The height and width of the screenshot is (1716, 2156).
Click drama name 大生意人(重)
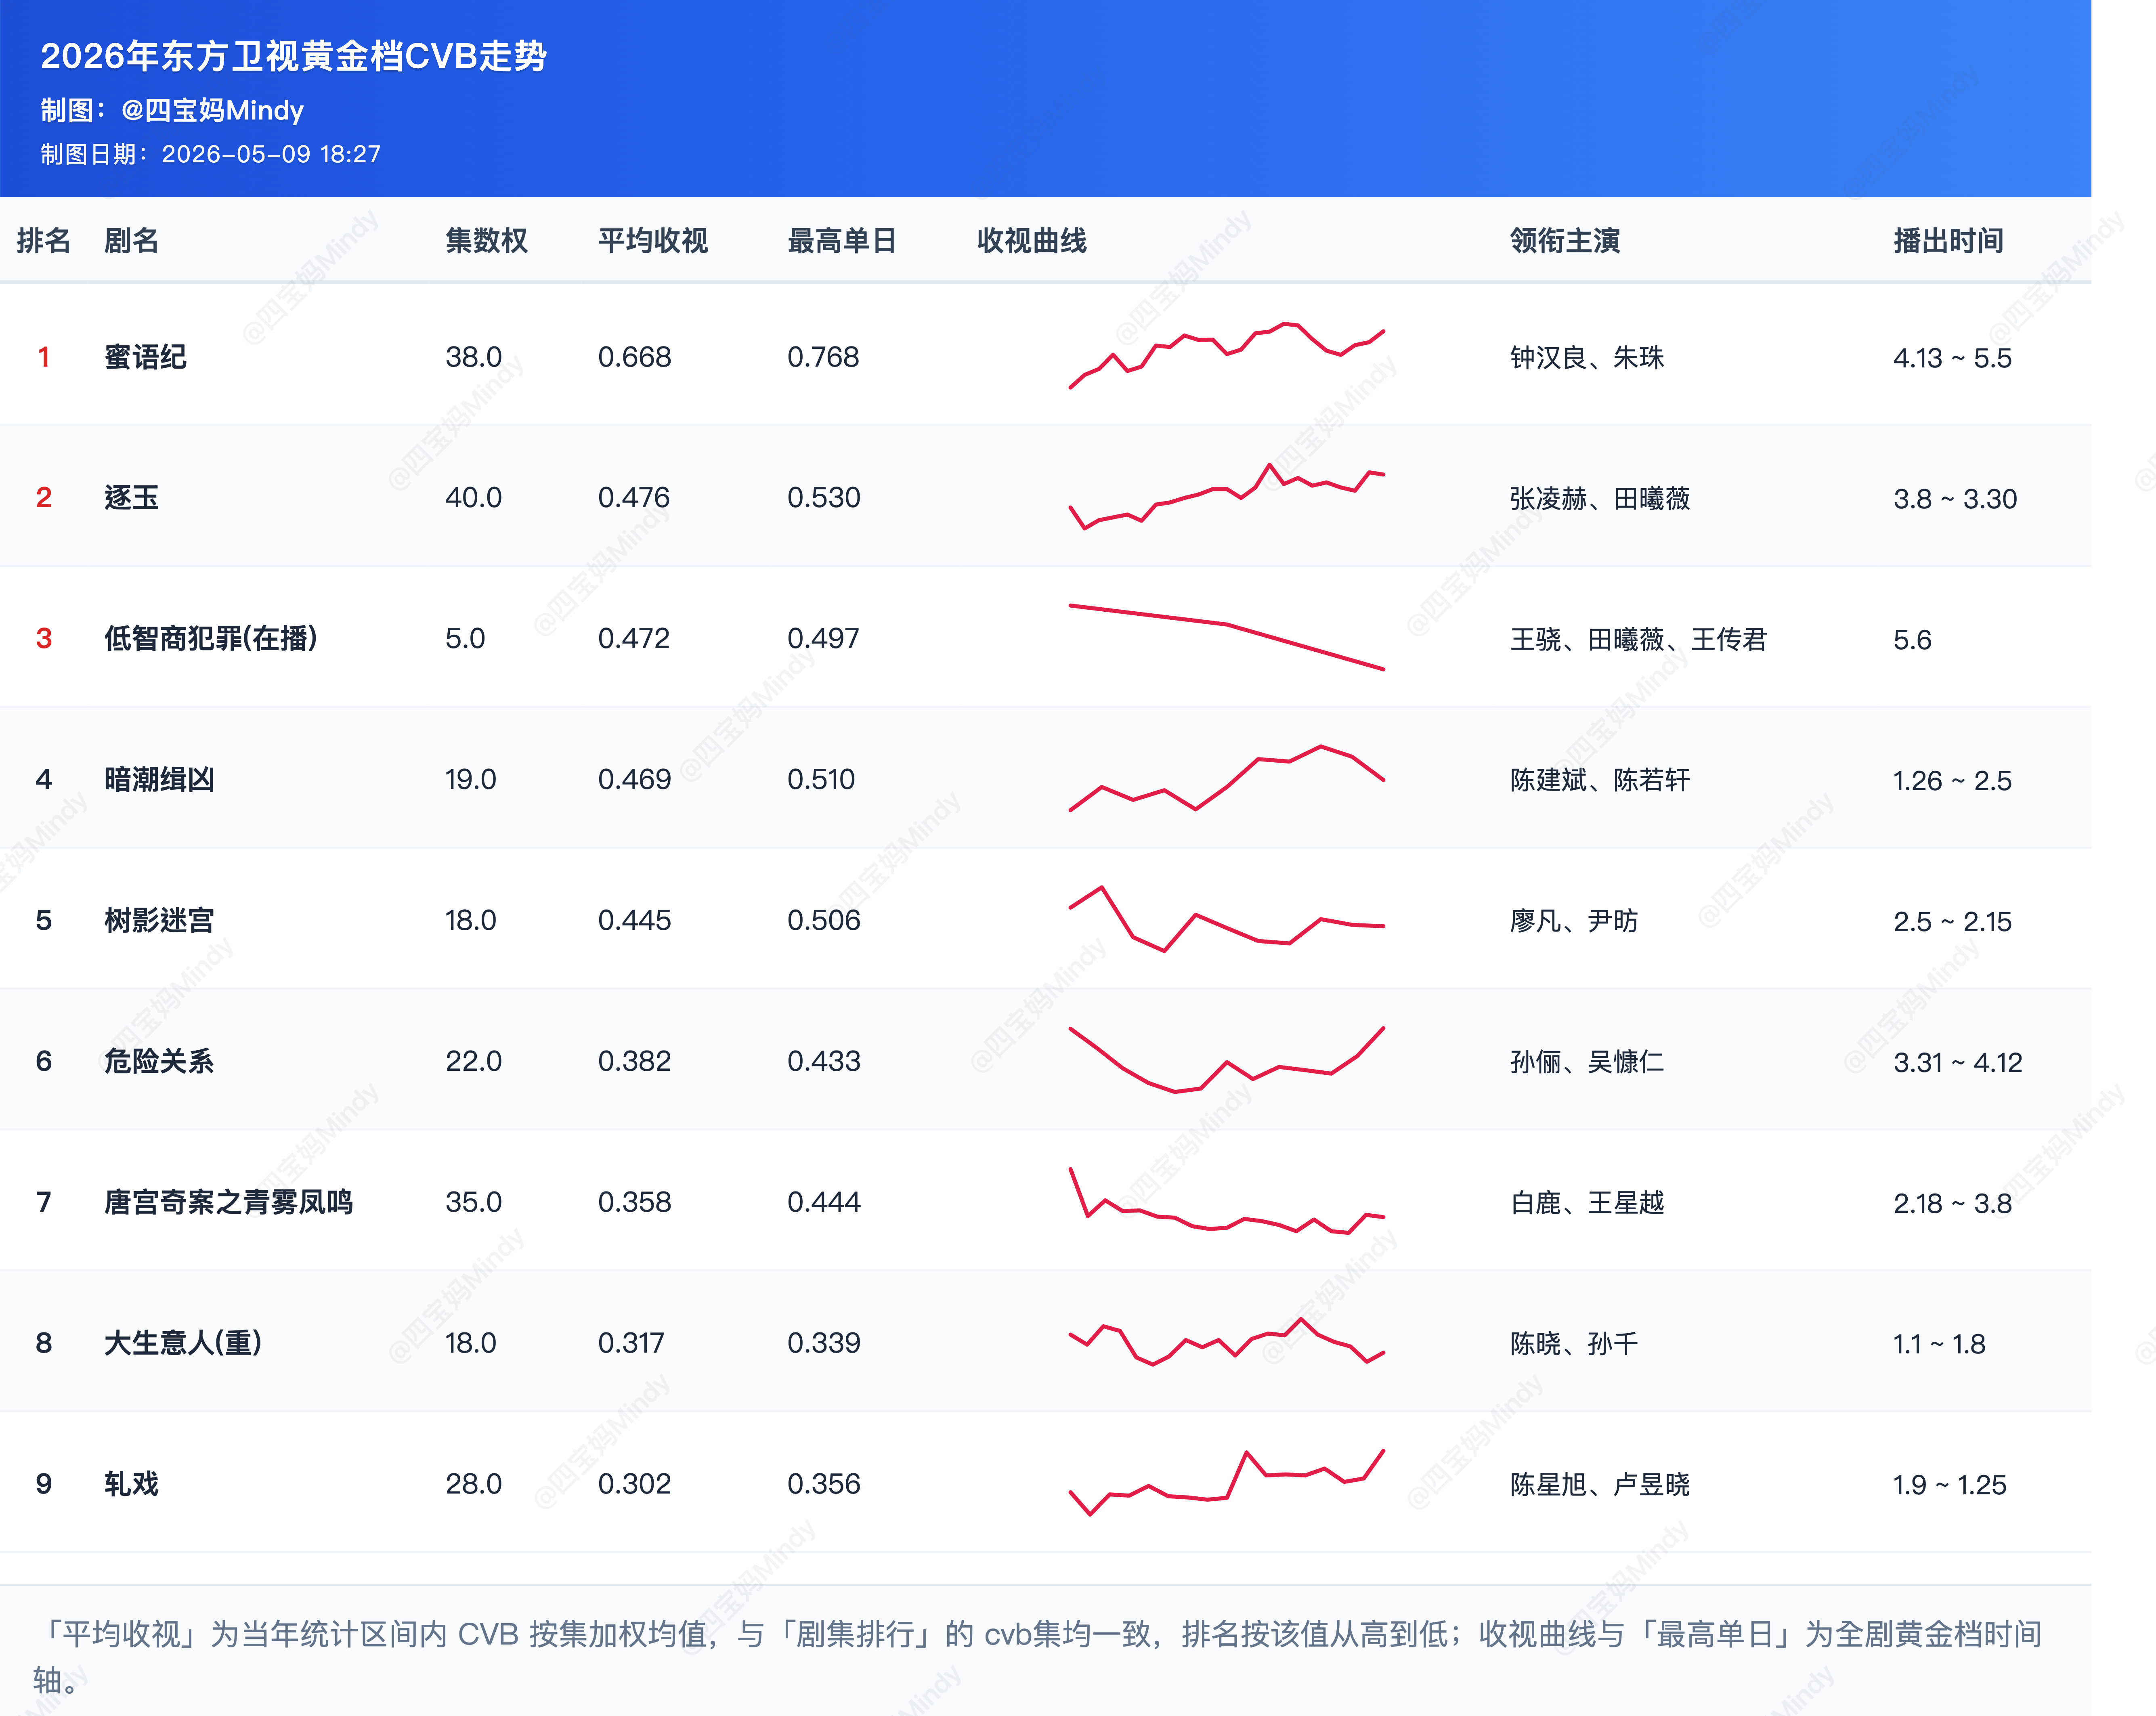click(183, 1343)
